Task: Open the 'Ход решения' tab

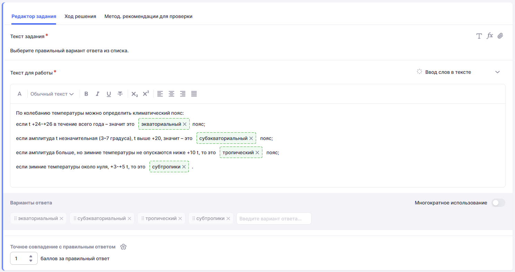Action: [80, 16]
